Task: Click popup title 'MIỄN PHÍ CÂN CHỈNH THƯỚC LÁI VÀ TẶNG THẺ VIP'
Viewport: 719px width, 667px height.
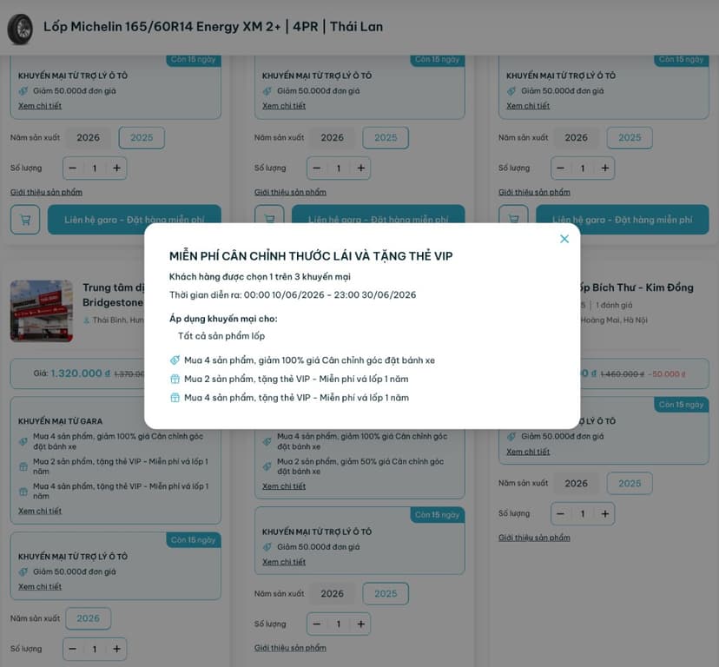Action: 311,256
